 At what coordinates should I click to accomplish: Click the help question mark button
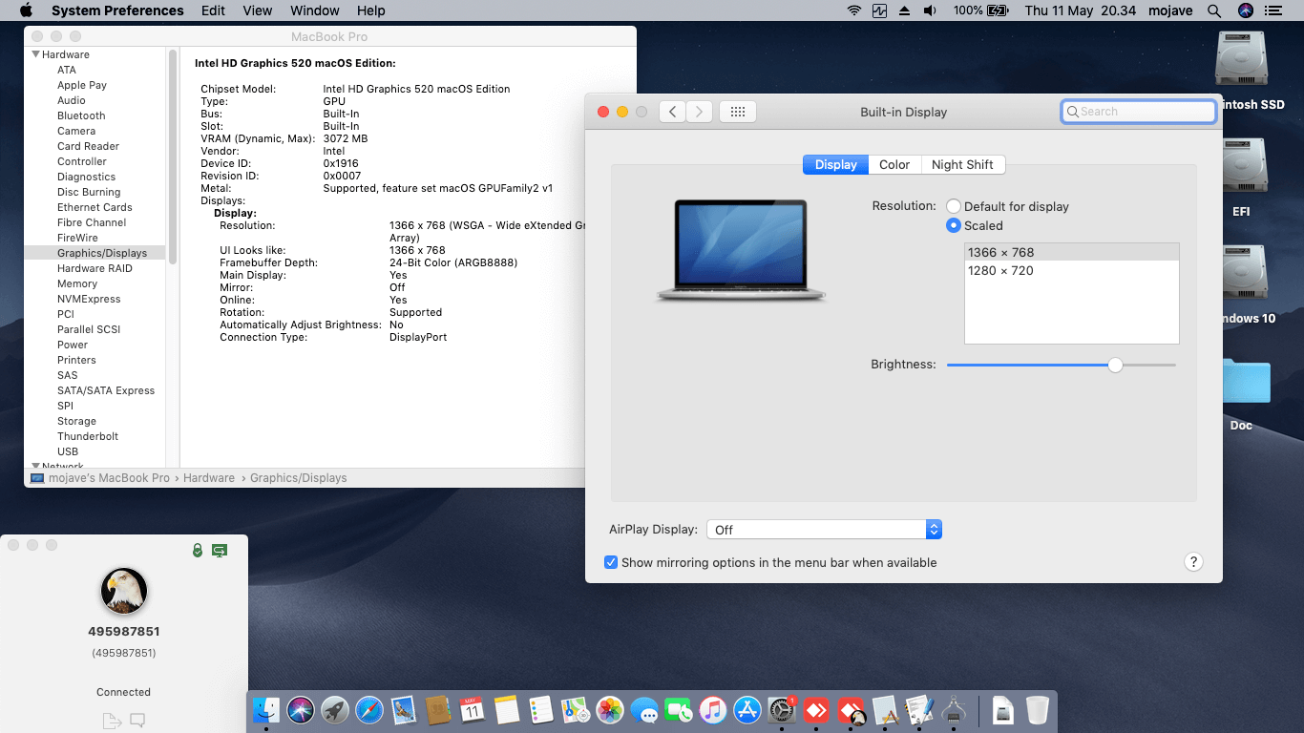1193,562
